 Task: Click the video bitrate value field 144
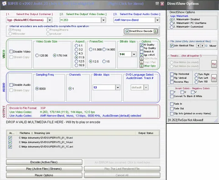[x=125, y=54]
